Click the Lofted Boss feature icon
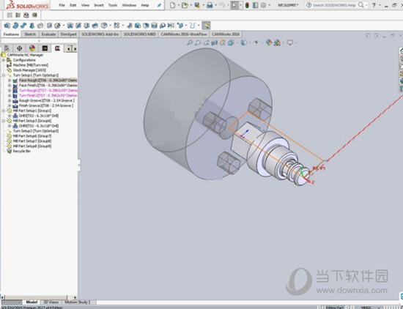 [x=32, y=25]
